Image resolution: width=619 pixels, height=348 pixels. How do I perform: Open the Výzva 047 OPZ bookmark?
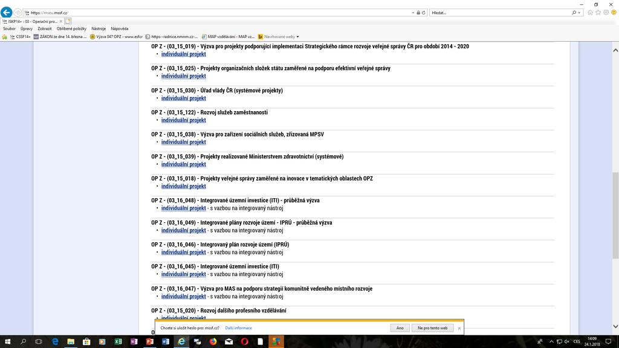117,37
